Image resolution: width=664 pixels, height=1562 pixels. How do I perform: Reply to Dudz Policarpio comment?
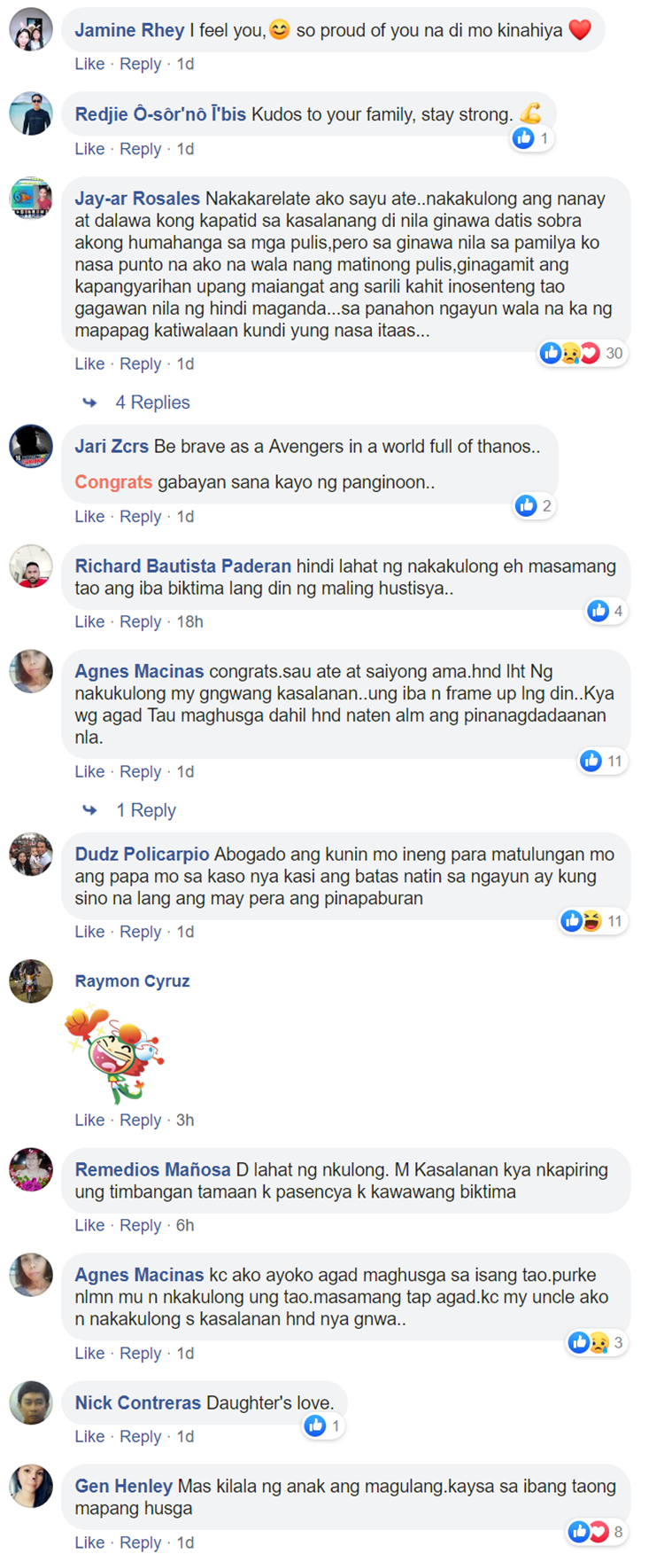click(x=141, y=932)
